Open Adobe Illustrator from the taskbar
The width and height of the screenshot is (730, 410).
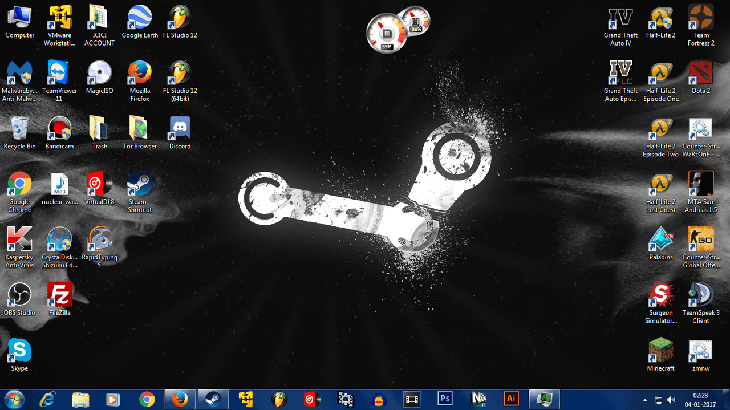(x=510, y=399)
